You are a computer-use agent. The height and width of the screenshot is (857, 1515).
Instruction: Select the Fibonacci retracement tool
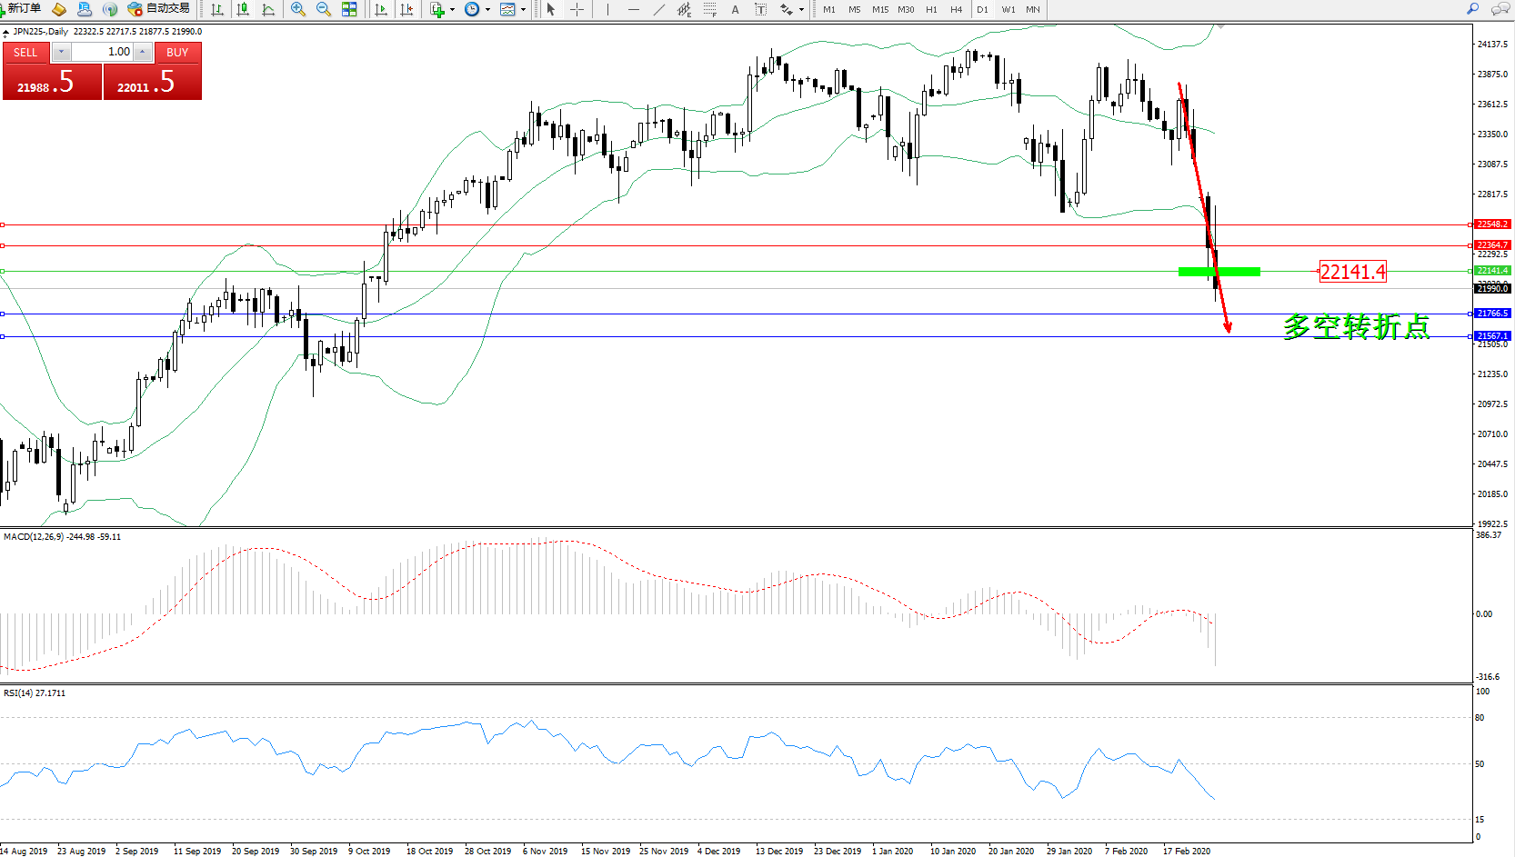click(709, 9)
